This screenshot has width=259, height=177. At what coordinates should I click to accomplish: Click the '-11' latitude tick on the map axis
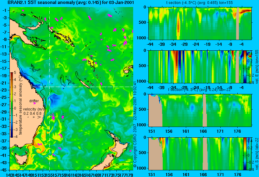(x=4, y=47)
